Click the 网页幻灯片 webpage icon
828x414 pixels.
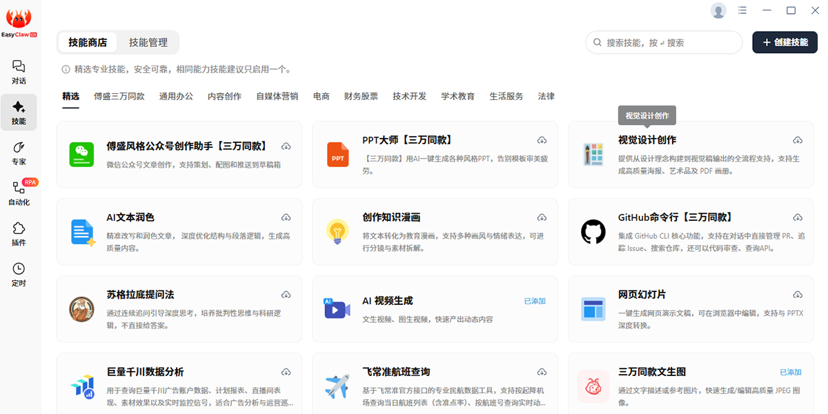593,309
